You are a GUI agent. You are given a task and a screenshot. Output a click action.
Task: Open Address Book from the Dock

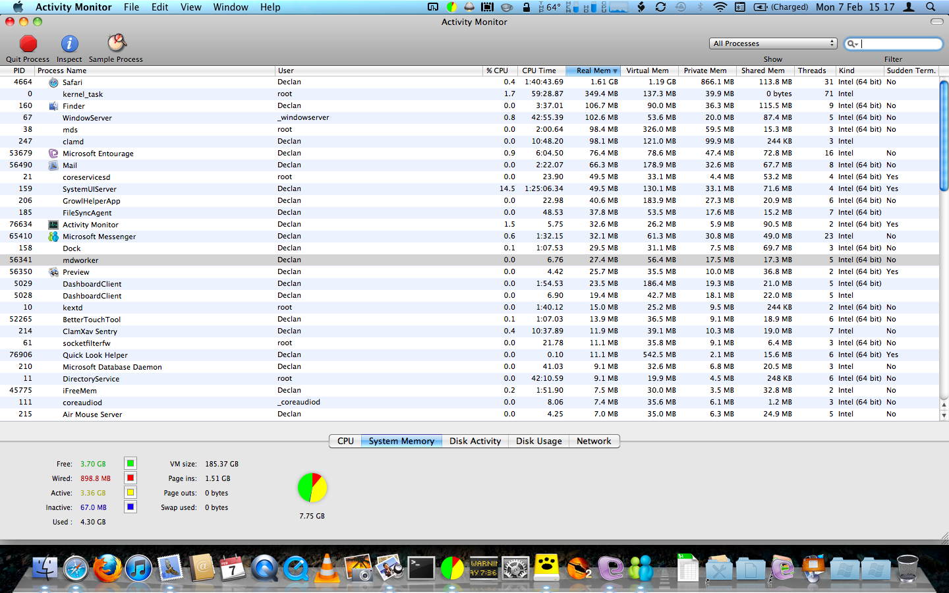202,568
